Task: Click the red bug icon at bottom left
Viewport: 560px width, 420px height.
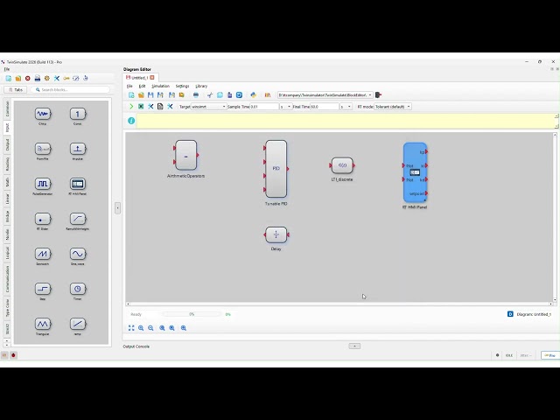Action: tap(14, 355)
